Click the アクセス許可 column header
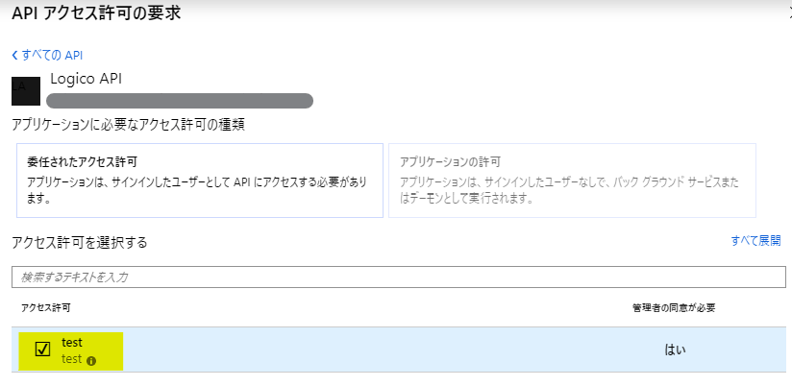This screenshot has height=386, width=792. (x=45, y=307)
